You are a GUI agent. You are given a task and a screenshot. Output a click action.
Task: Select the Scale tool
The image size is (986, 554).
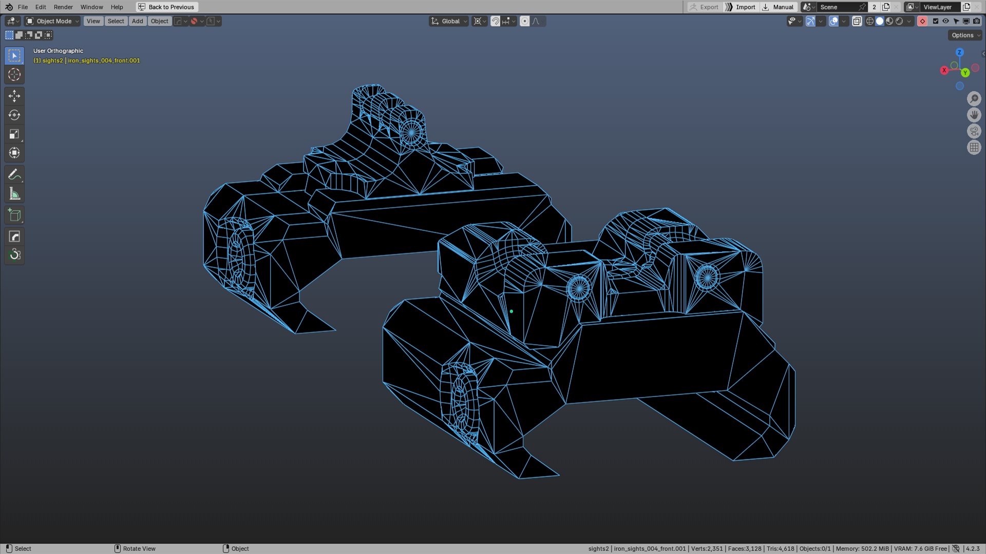(x=14, y=134)
